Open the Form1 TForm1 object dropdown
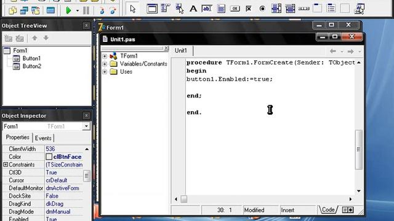 click(86, 126)
